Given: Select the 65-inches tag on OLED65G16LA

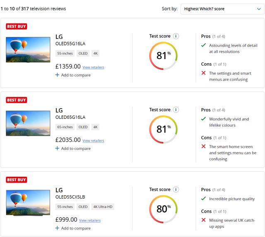Looking at the screenshot, I should tap(65, 127).
